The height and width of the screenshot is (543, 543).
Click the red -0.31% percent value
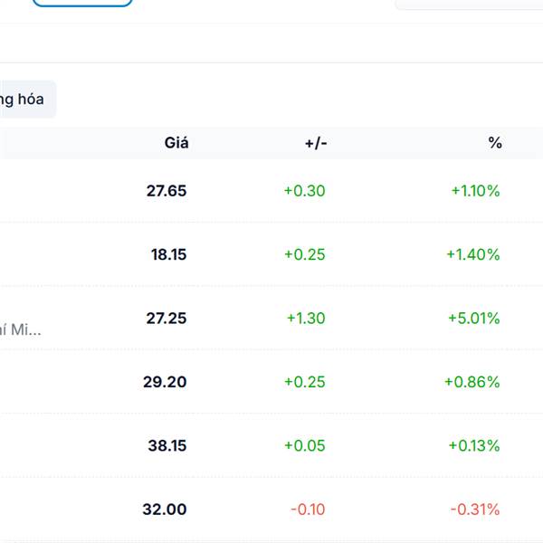click(475, 510)
